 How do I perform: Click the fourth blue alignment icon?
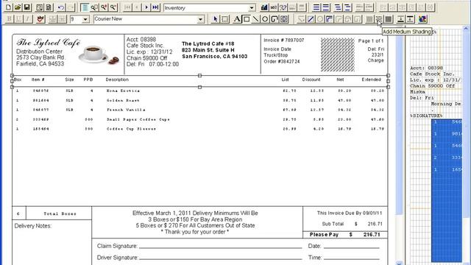[347, 7]
